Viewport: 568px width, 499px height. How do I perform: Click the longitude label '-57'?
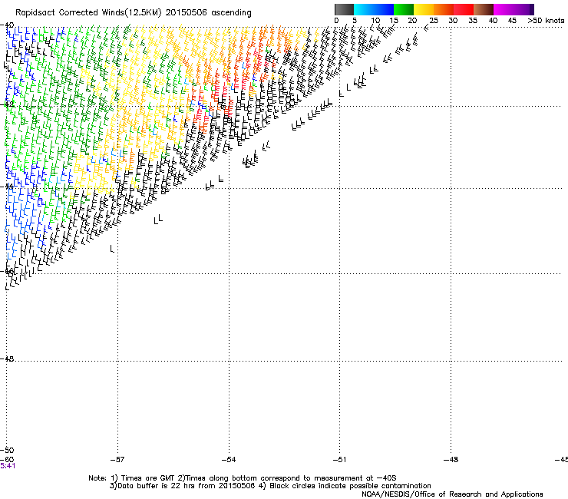pos(117,460)
